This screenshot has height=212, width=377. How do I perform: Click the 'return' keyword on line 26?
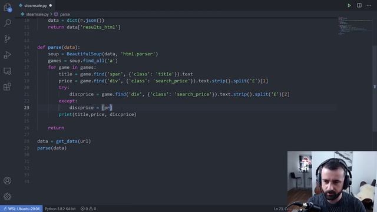tap(56, 128)
